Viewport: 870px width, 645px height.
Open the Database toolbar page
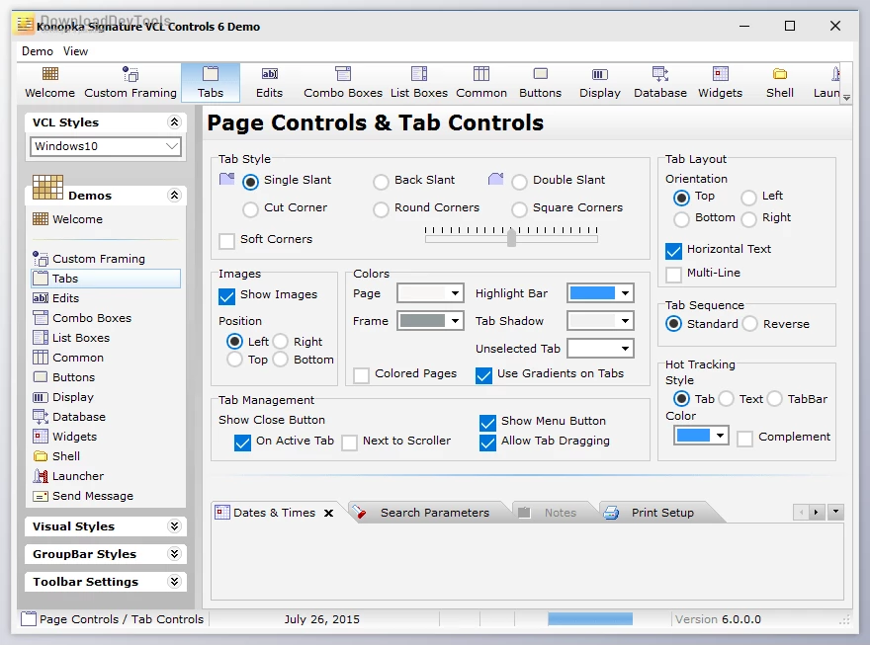tap(660, 82)
